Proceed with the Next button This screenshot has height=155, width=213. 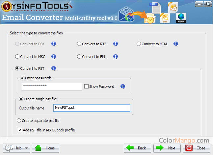tap(167, 148)
